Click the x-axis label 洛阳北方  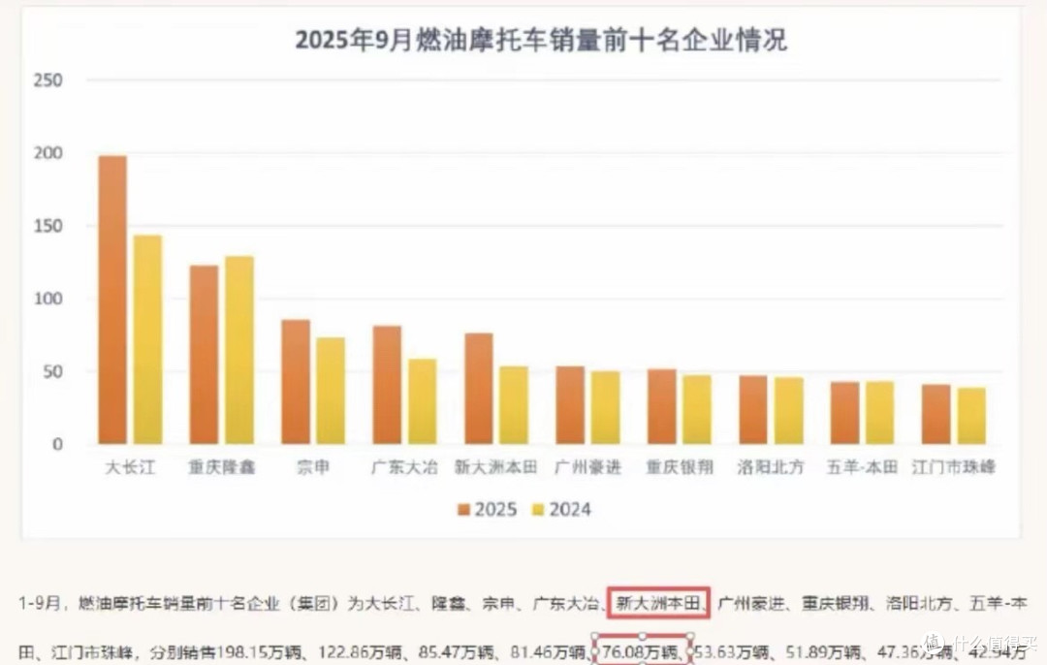click(x=772, y=466)
